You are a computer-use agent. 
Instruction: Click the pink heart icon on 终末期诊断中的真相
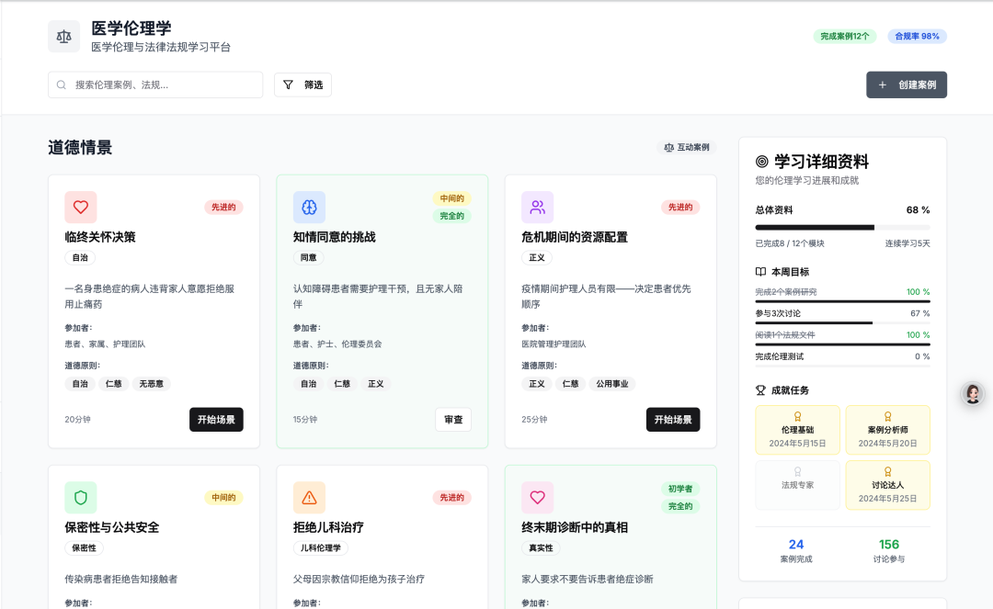tap(537, 498)
